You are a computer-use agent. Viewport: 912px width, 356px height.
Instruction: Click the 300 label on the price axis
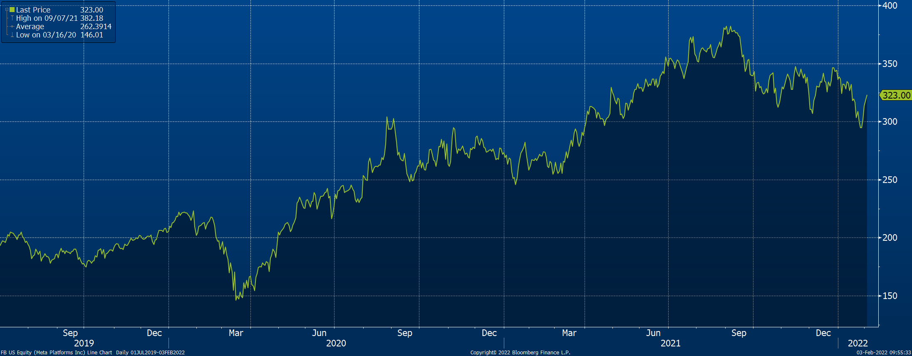[x=890, y=121]
